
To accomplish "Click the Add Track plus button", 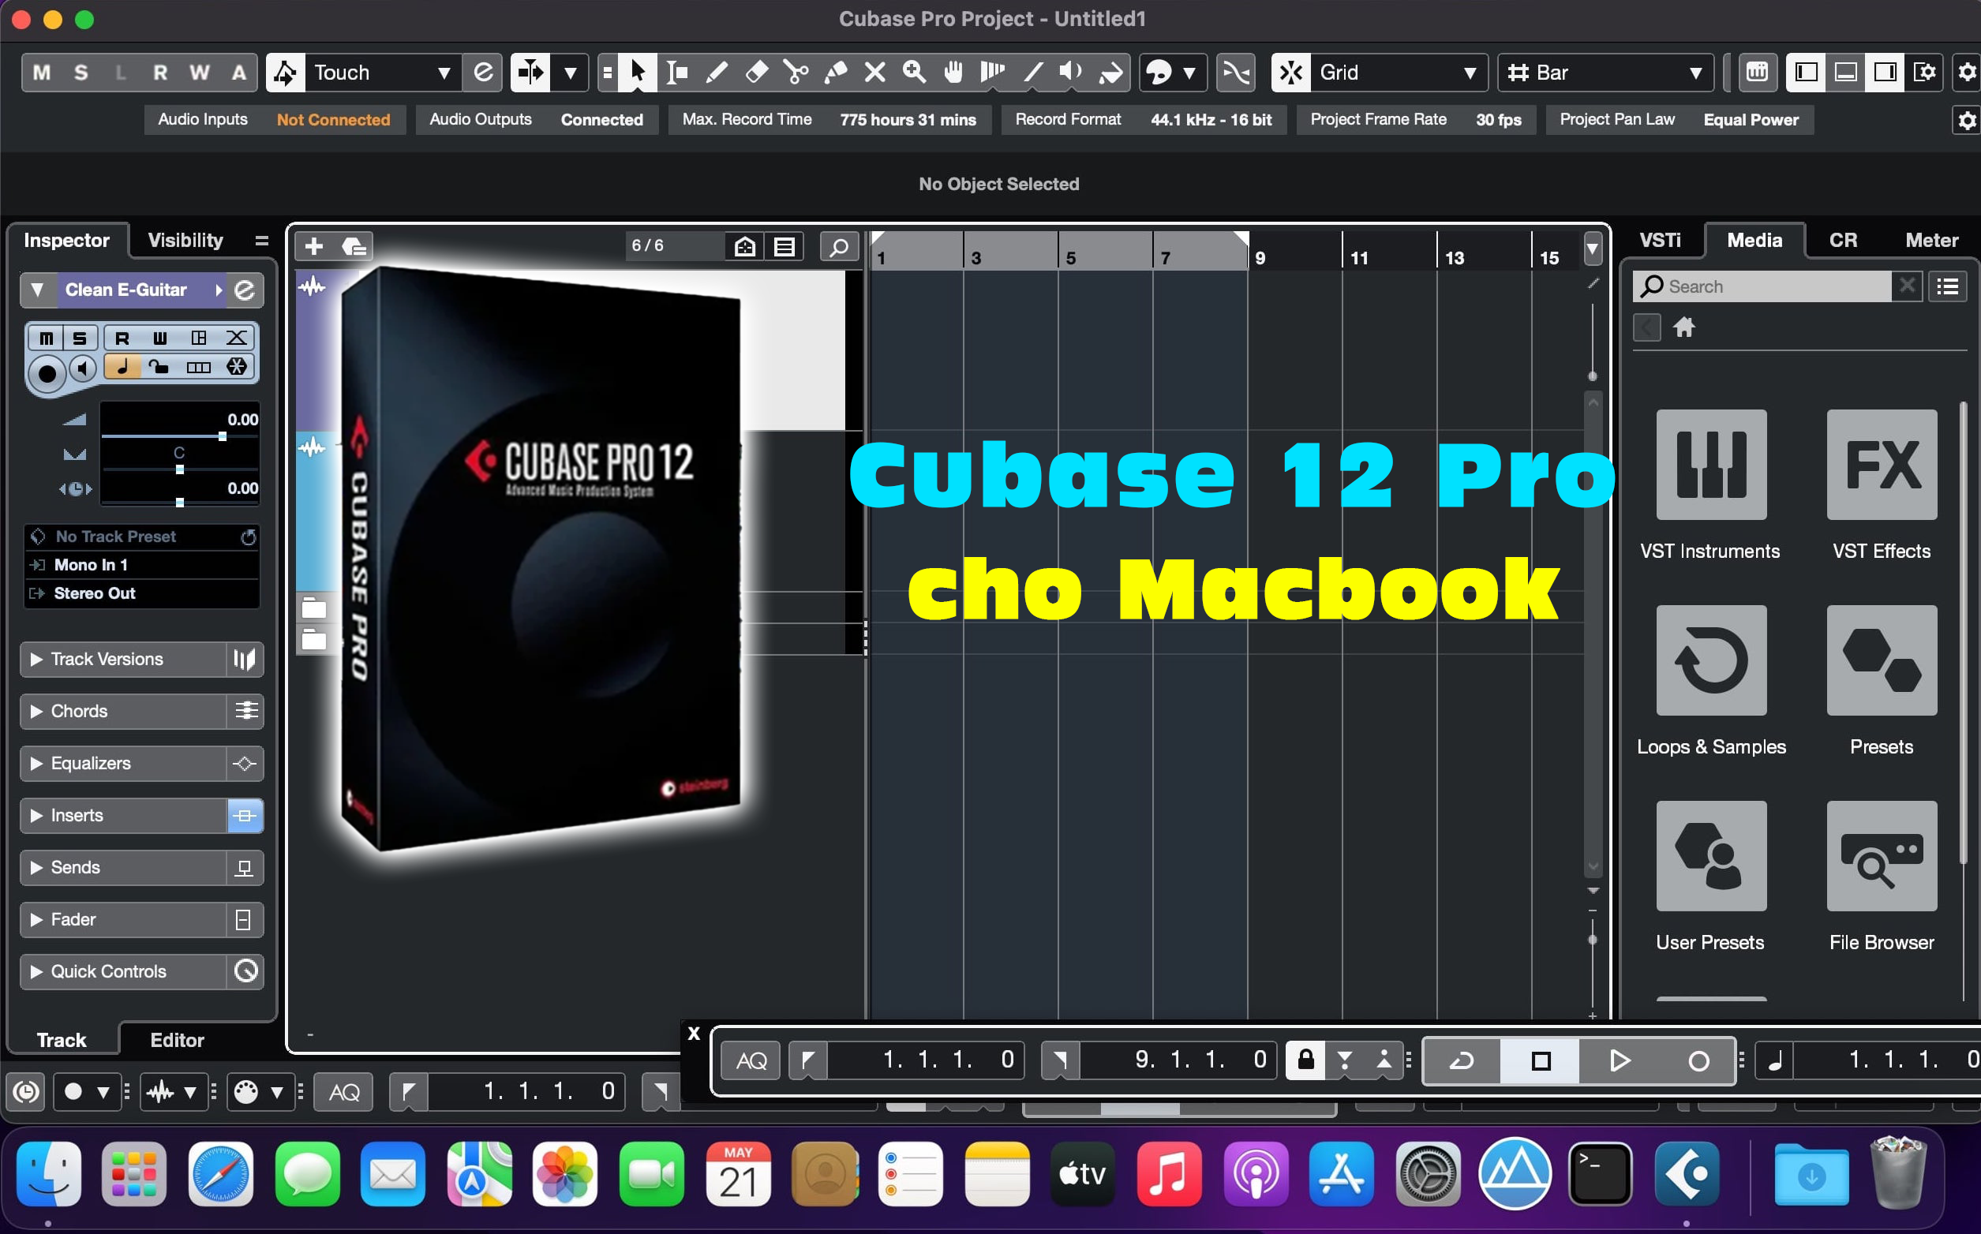I will click(x=314, y=246).
